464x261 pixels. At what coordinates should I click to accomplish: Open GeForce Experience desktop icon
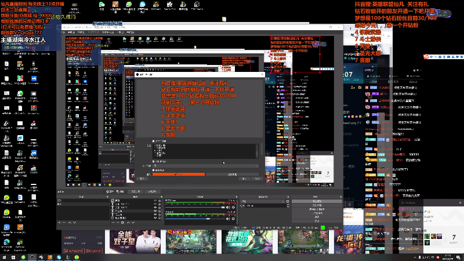click(x=20, y=243)
